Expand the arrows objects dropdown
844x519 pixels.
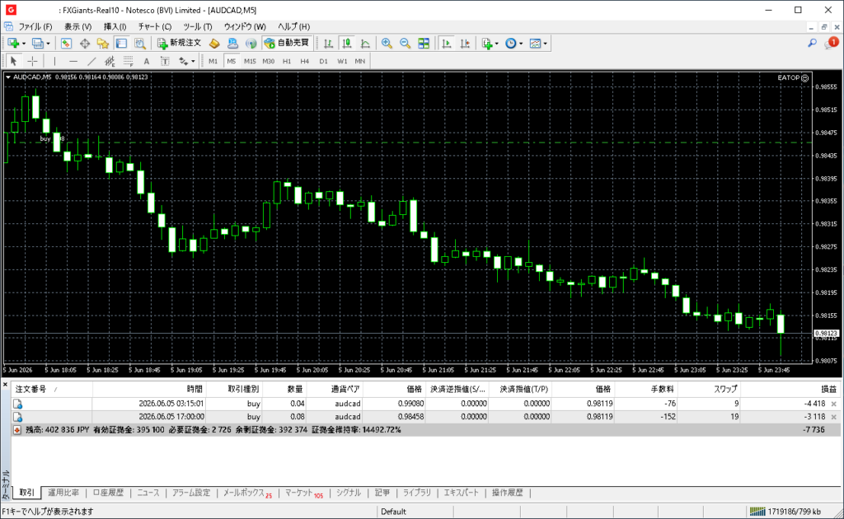pyautogui.click(x=193, y=61)
